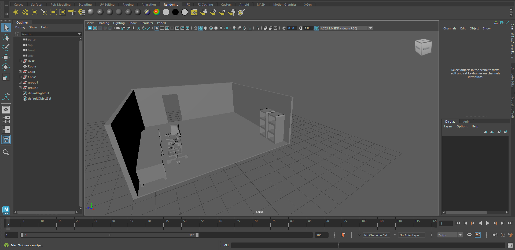Click the Outliner search field
This screenshot has height=250, width=515.
[x=48, y=34]
